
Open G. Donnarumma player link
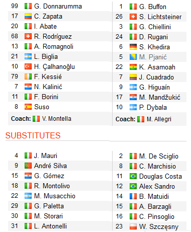[58, 7]
